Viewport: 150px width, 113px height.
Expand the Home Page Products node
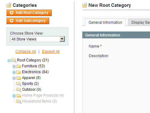tap(14, 96)
